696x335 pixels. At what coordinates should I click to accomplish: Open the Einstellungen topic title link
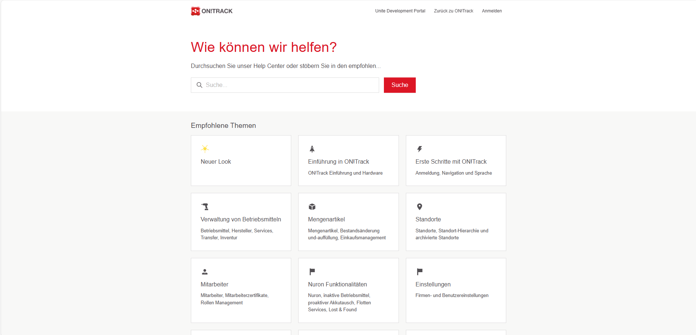433,284
